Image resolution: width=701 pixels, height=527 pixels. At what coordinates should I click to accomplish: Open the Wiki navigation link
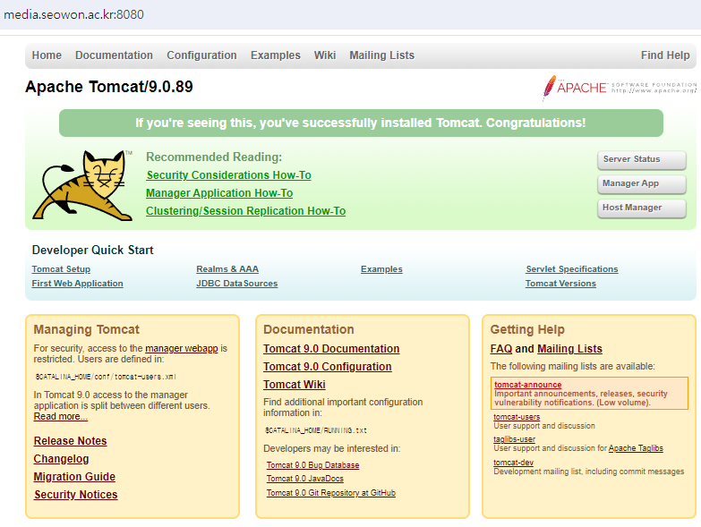(325, 55)
